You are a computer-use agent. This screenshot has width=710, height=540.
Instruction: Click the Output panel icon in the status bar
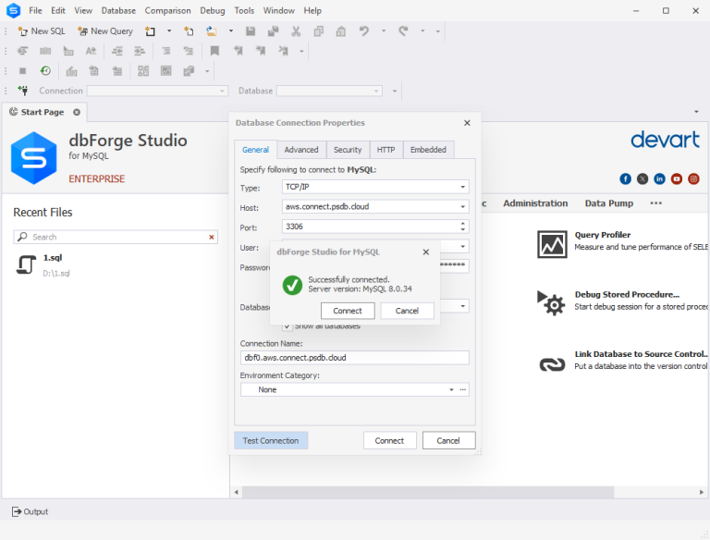click(17, 511)
